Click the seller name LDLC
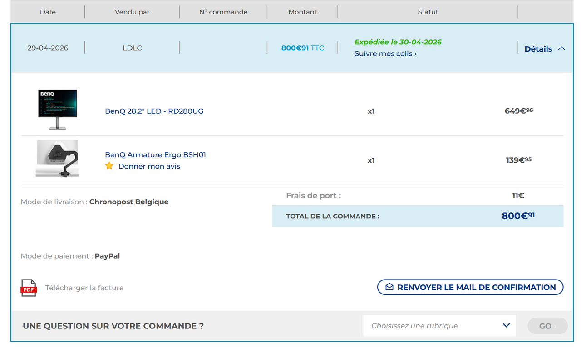This screenshot has height=347, width=581. point(132,48)
